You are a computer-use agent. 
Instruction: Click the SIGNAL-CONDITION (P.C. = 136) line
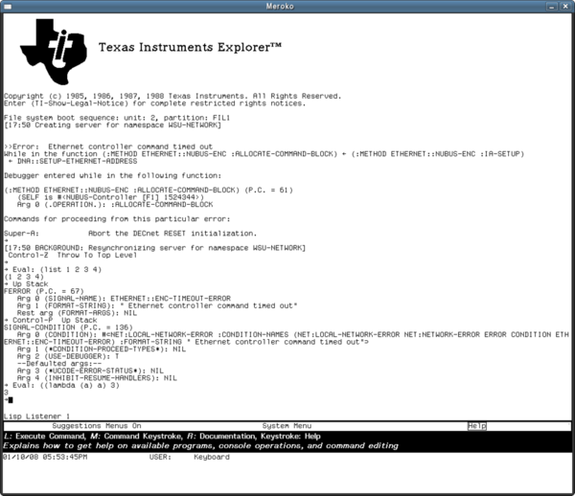pos(68,327)
